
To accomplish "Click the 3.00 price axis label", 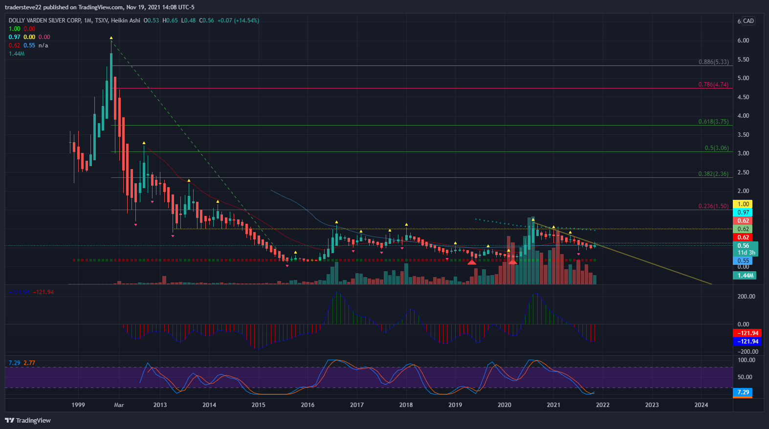I will [743, 153].
